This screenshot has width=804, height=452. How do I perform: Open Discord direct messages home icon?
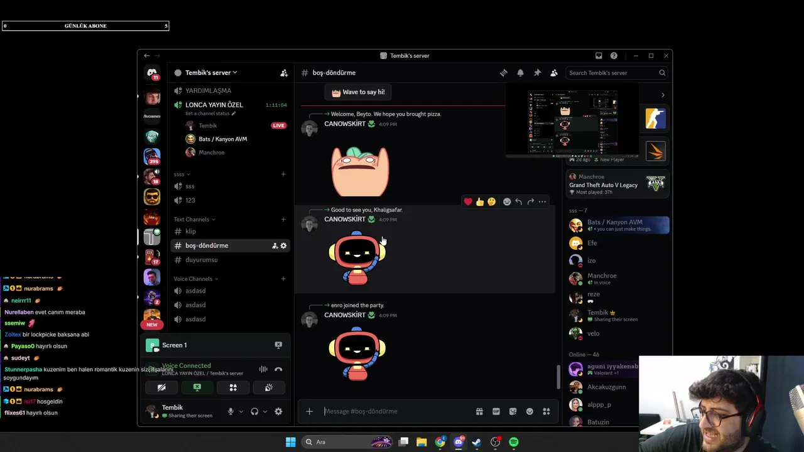coord(152,73)
